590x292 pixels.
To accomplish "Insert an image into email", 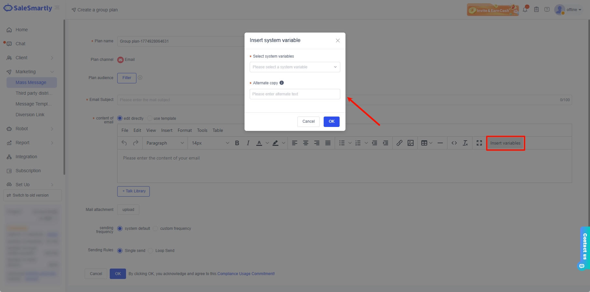I will pyautogui.click(x=411, y=143).
